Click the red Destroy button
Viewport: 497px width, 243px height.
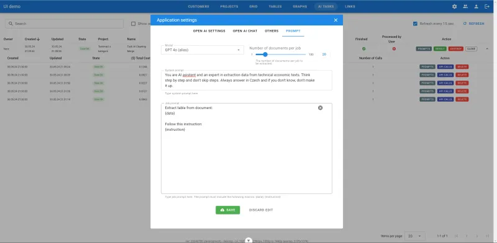point(456,49)
